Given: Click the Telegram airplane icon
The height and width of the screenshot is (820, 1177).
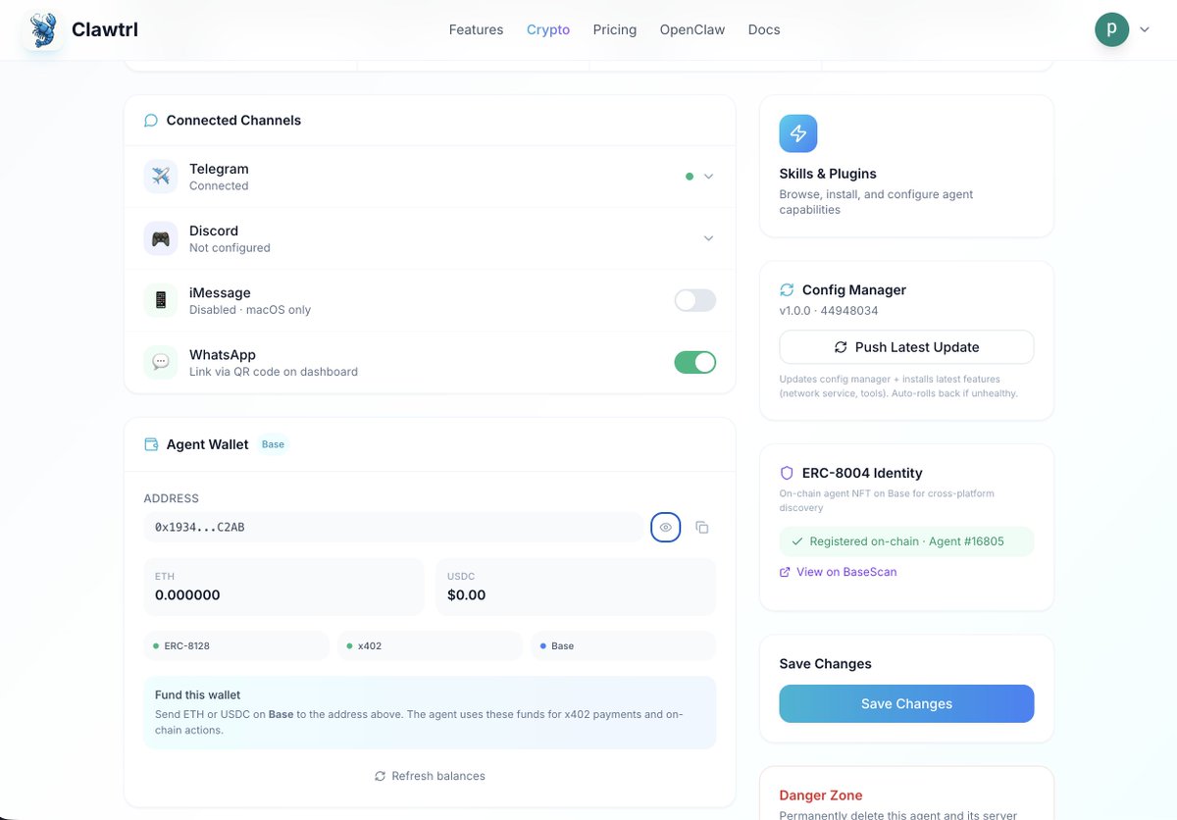Looking at the screenshot, I should coord(161,177).
